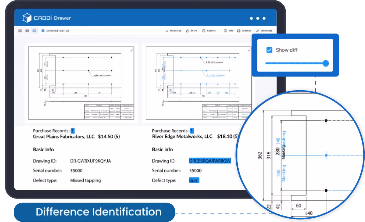This screenshot has width=365, height=222.
Task: Click serial number 35000 under Great Plains
Action: point(76,170)
